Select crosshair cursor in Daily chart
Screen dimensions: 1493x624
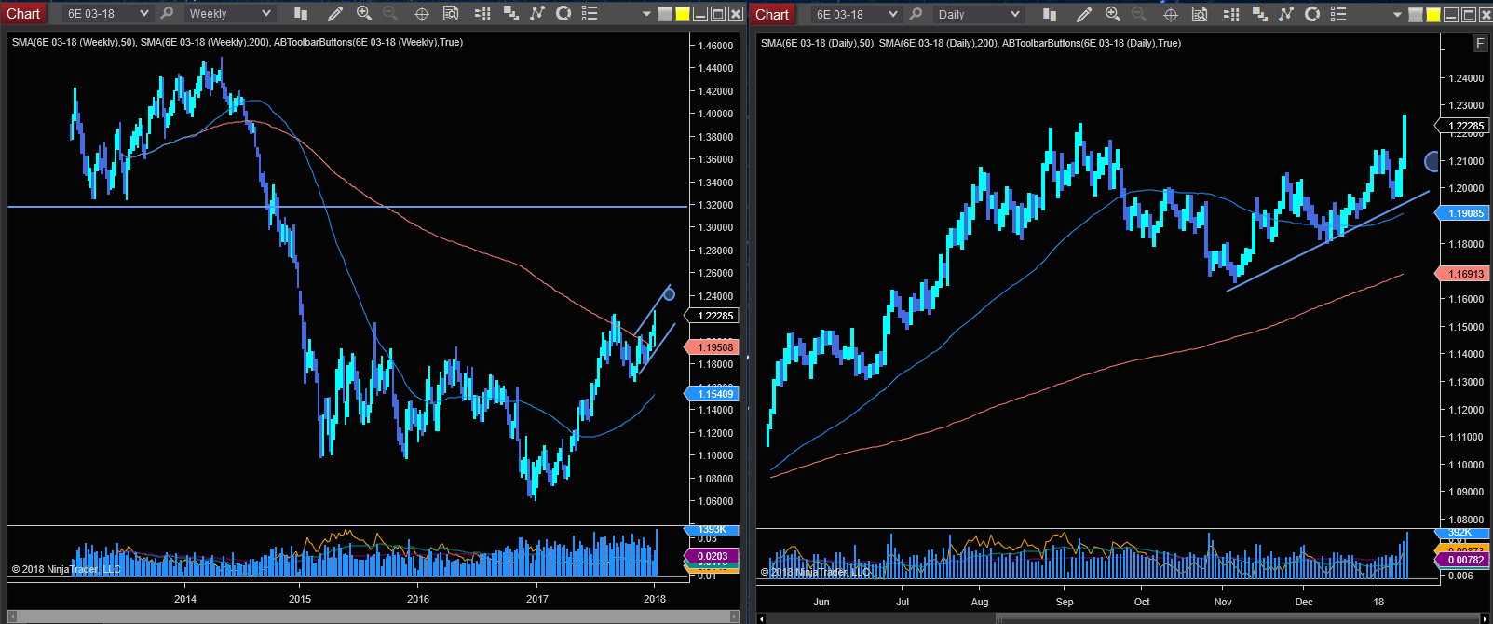point(1171,14)
